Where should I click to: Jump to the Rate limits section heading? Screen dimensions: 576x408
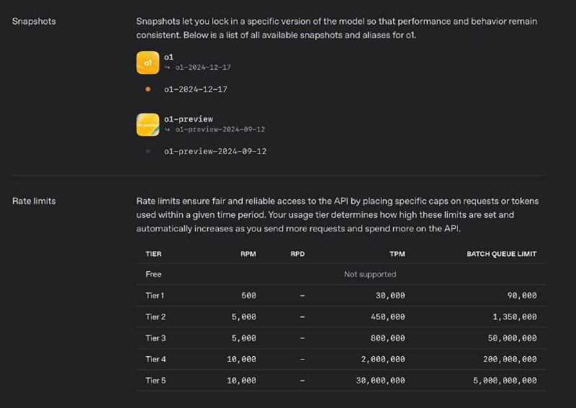click(34, 201)
